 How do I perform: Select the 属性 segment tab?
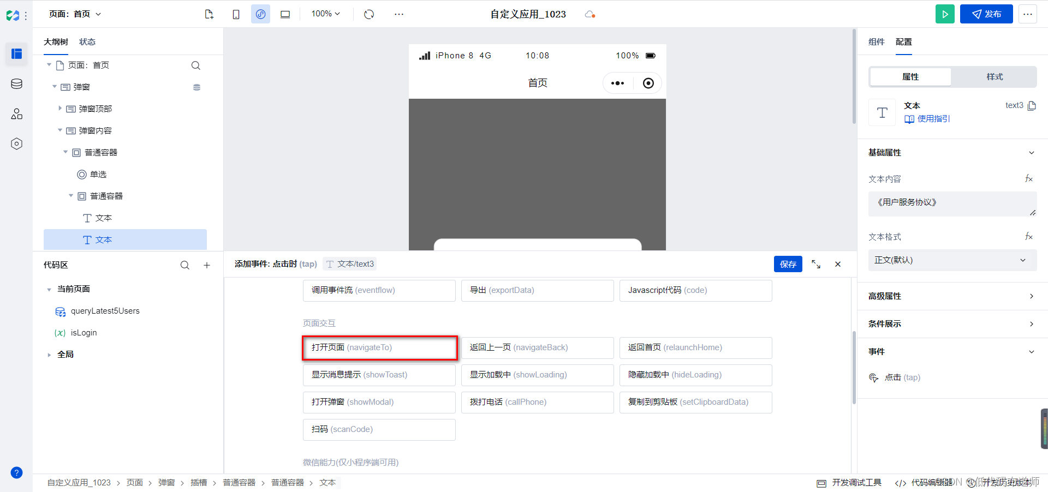click(910, 77)
